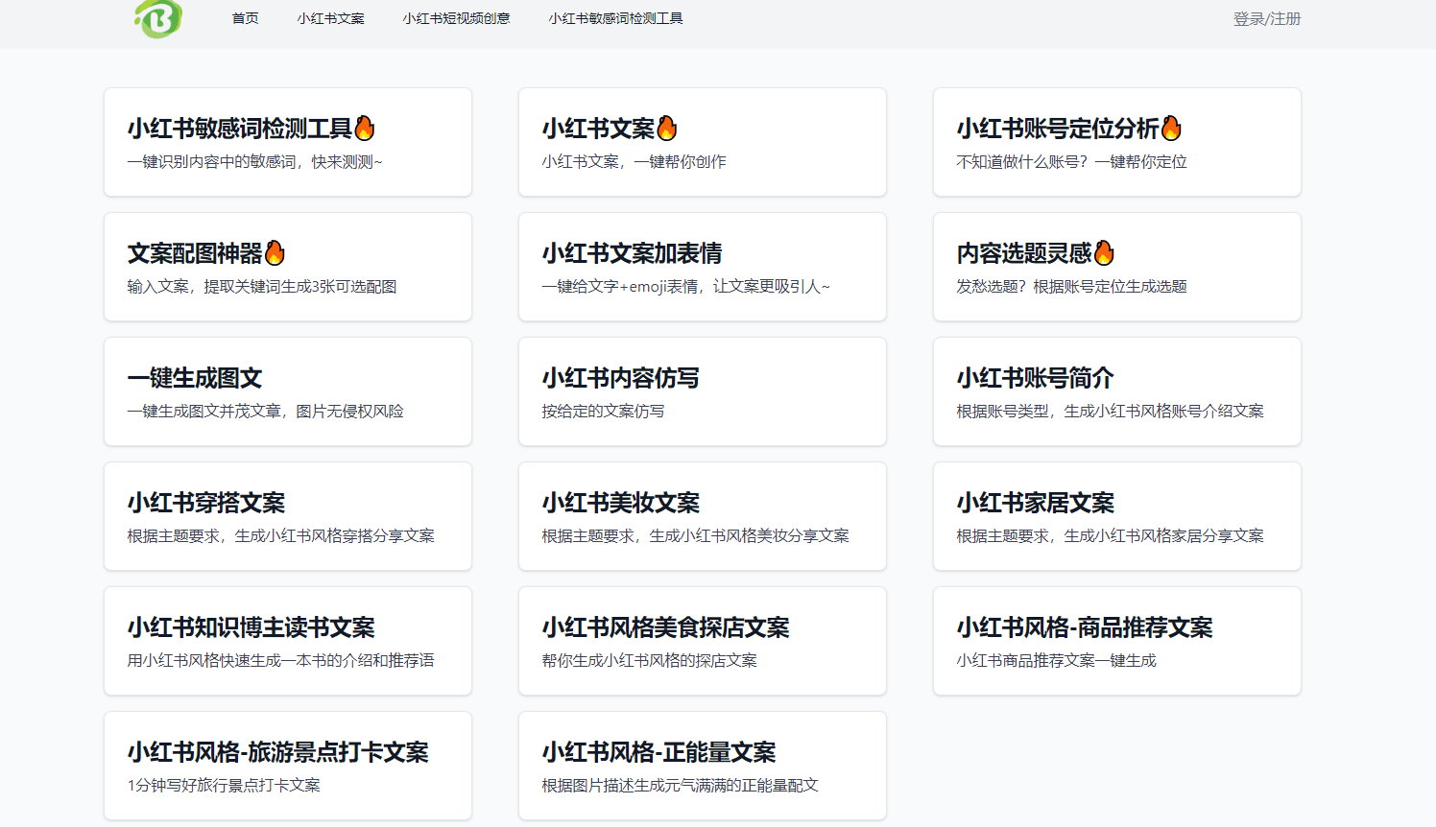Image resolution: width=1436 pixels, height=827 pixels.
Task: Open the 小红书风格-正能量文案 card title
Action: click(x=658, y=752)
